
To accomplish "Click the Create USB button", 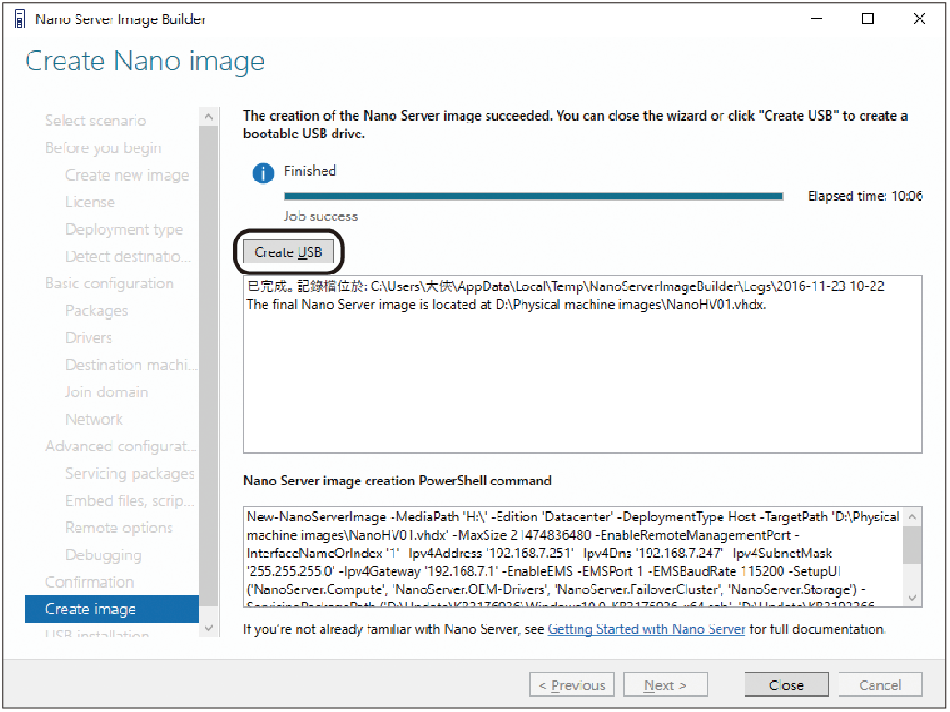I will pos(287,251).
